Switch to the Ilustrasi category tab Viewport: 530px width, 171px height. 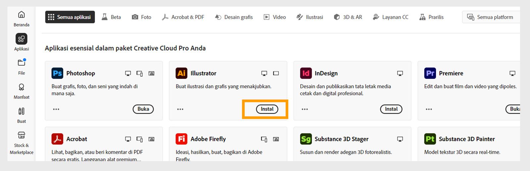pyautogui.click(x=310, y=17)
